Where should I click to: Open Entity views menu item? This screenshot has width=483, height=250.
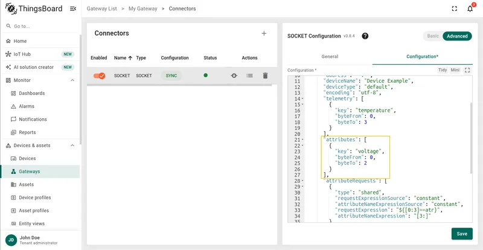pos(40,223)
